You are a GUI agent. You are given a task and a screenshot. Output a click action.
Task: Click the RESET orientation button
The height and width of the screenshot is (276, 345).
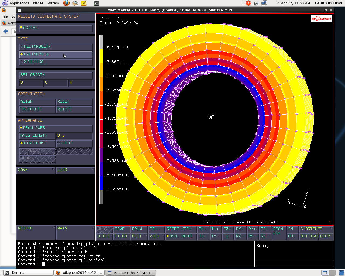coord(74,102)
